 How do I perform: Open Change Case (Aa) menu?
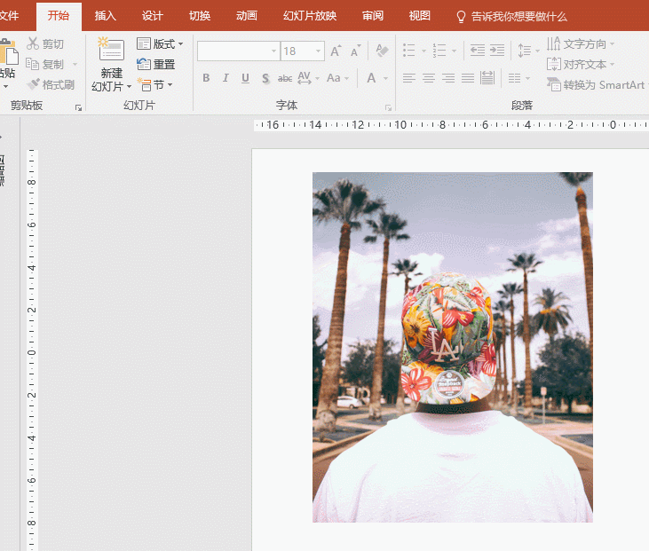pos(337,78)
